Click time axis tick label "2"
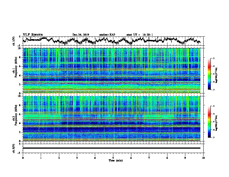 click(59, 158)
